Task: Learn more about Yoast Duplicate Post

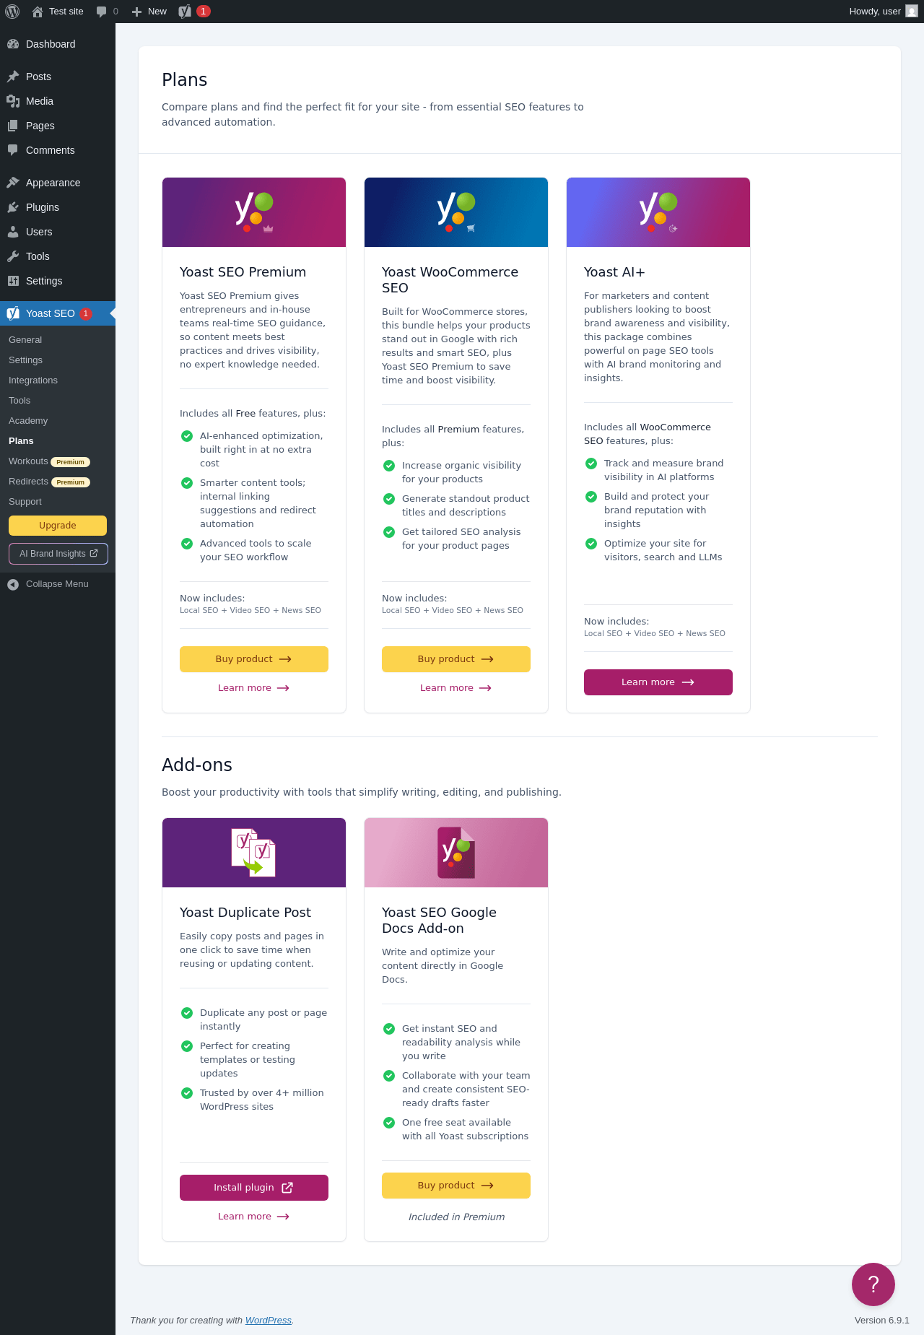Action: point(254,1217)
